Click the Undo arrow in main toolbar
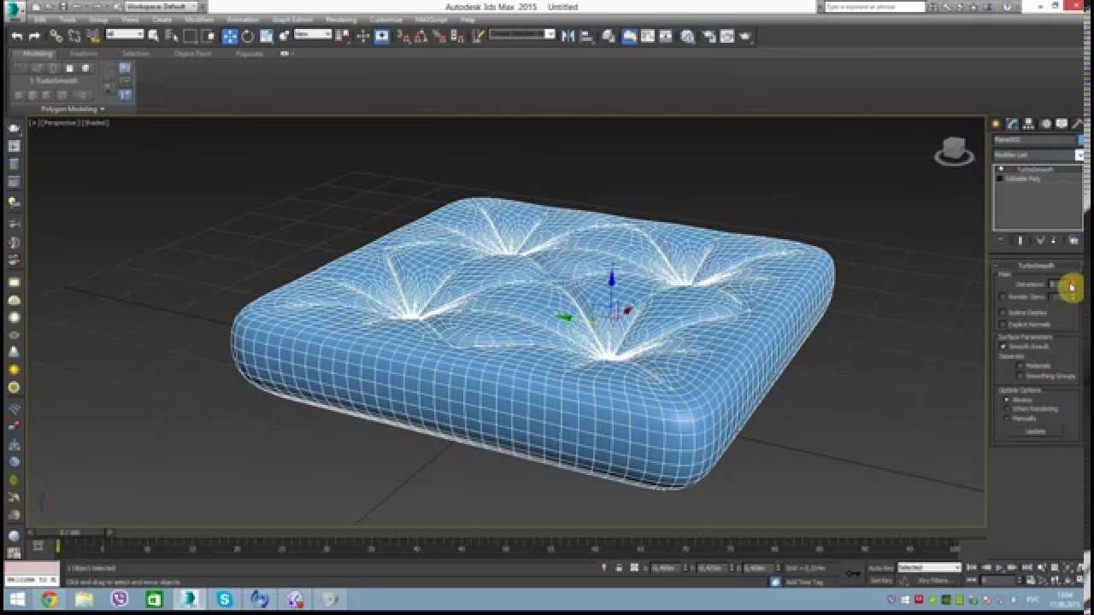The height and width of the screenshot is (615, 1094). point(16,36)
